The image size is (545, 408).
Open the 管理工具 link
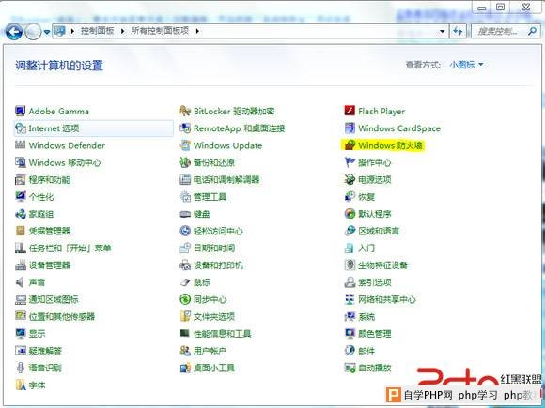click(210, 197)
